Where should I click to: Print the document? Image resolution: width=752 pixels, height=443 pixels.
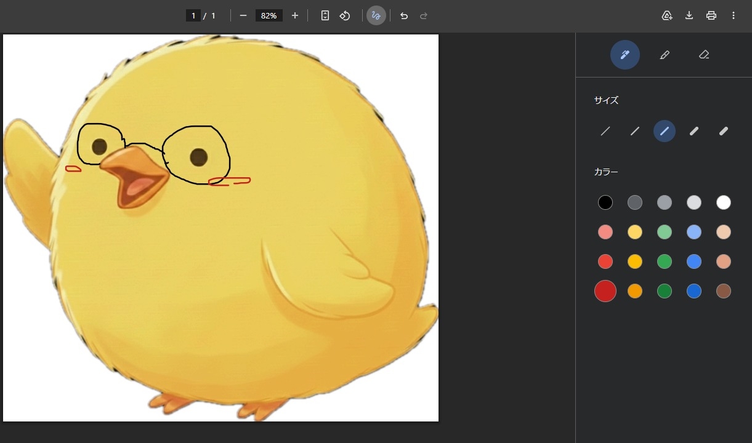711,15
